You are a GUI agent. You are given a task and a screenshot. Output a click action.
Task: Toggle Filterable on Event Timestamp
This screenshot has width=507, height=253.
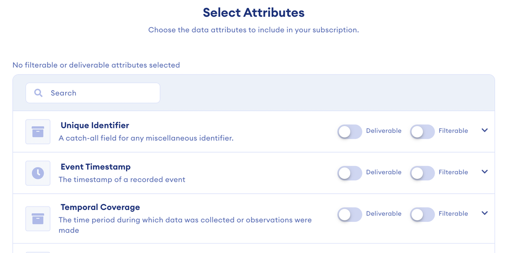(x=422, y=173)
